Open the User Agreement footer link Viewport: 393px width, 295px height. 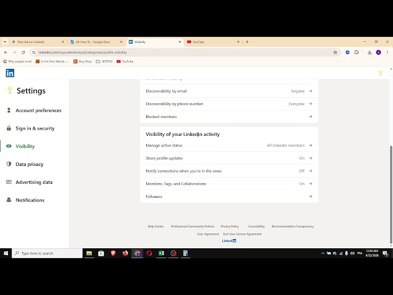click(x=208, y=234)
